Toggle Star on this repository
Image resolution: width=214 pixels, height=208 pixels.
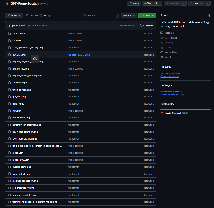point(196,3)
